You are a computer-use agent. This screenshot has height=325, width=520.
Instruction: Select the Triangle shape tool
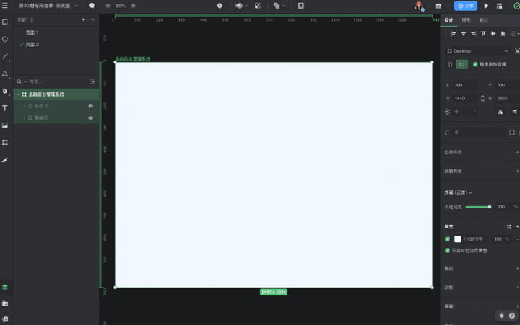click(5, 74)
